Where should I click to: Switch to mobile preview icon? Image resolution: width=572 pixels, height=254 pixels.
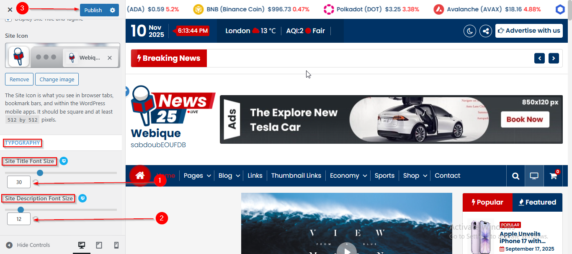[116, 245]
